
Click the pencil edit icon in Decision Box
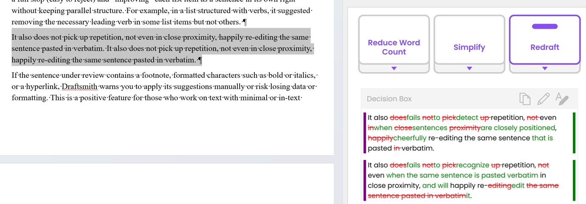543,99
